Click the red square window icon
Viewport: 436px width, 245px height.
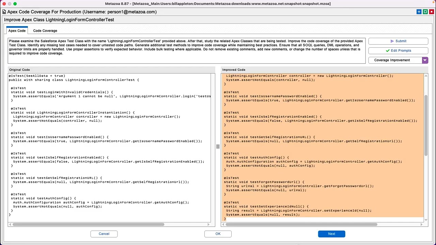[431, 12]
